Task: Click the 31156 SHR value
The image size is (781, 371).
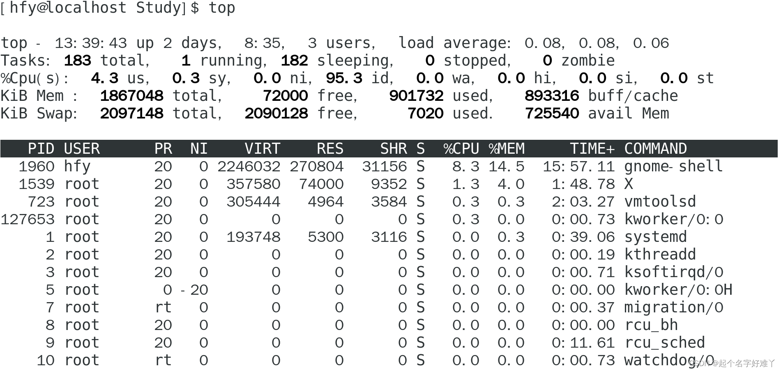Action: (384, 166)
